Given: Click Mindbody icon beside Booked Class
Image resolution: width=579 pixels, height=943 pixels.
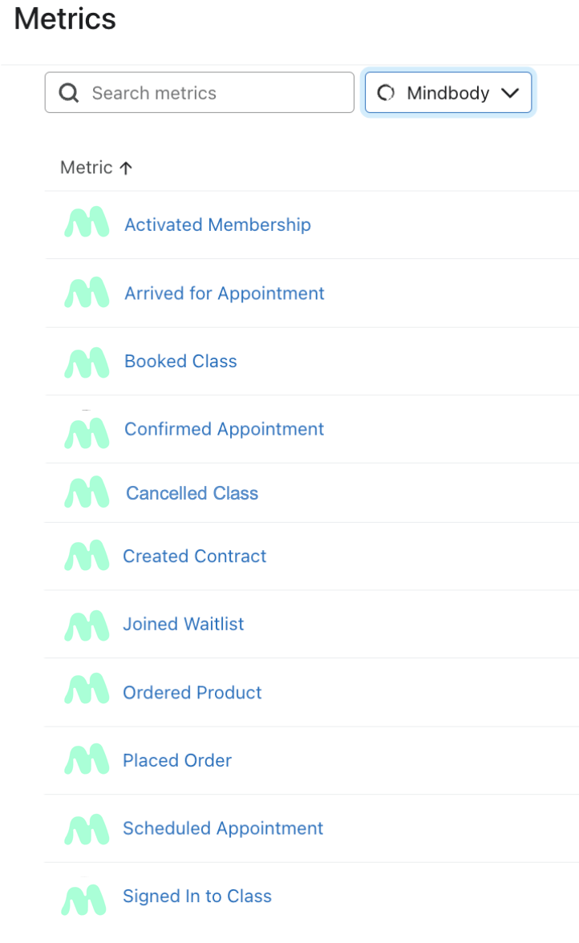Looking at the screenshot, I should [x=87, y=362].
